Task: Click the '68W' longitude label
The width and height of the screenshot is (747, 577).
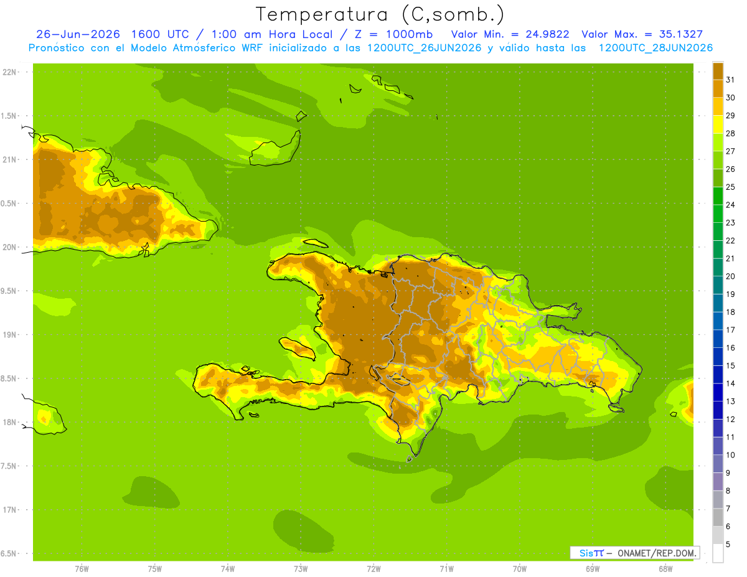Action: [665, 569]
